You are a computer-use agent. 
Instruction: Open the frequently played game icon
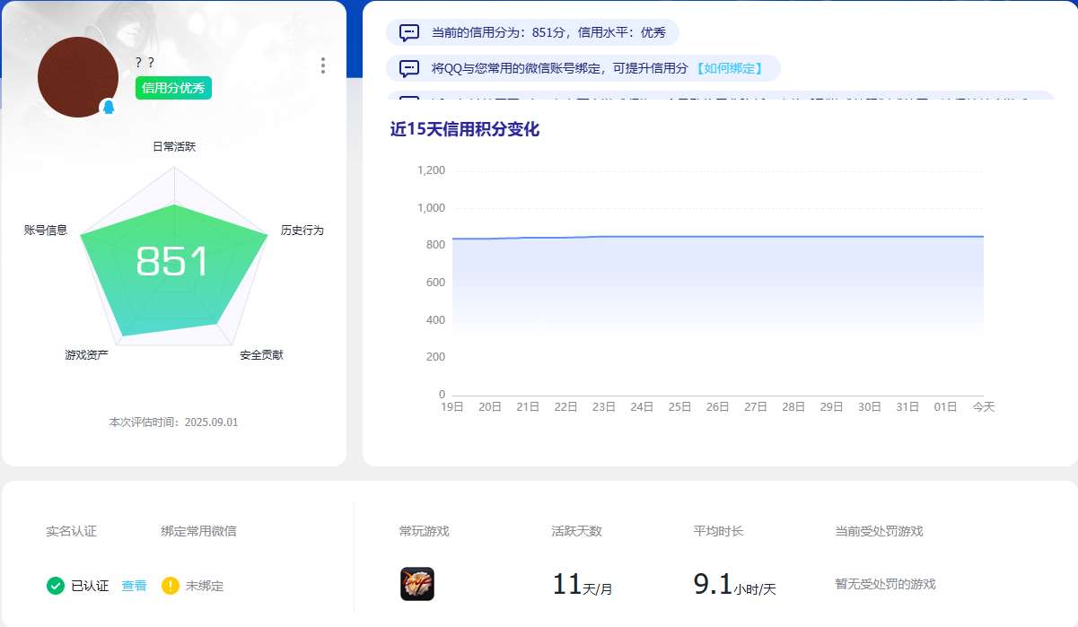point(417,584)
